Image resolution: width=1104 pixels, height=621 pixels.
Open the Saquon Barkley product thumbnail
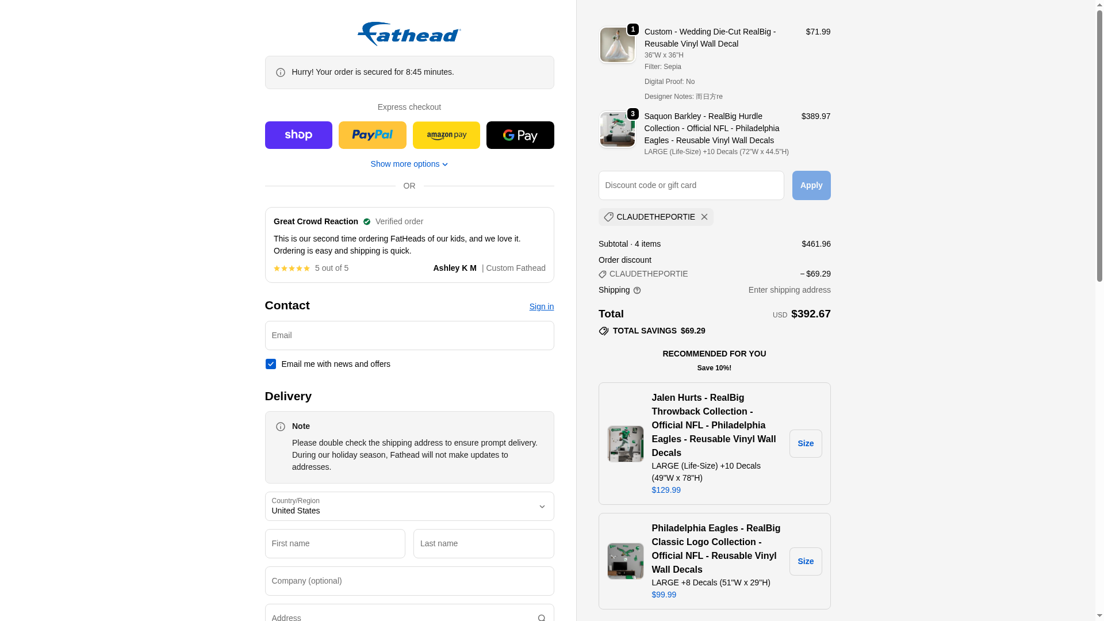pos(618,129)
